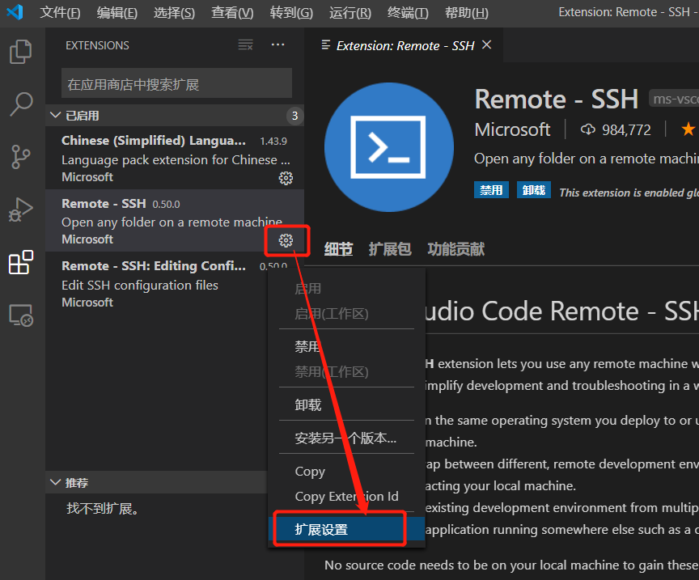Click the EXTENSIONS panel title
This screenshot has height=580, width=699.
tap(97, 45)
